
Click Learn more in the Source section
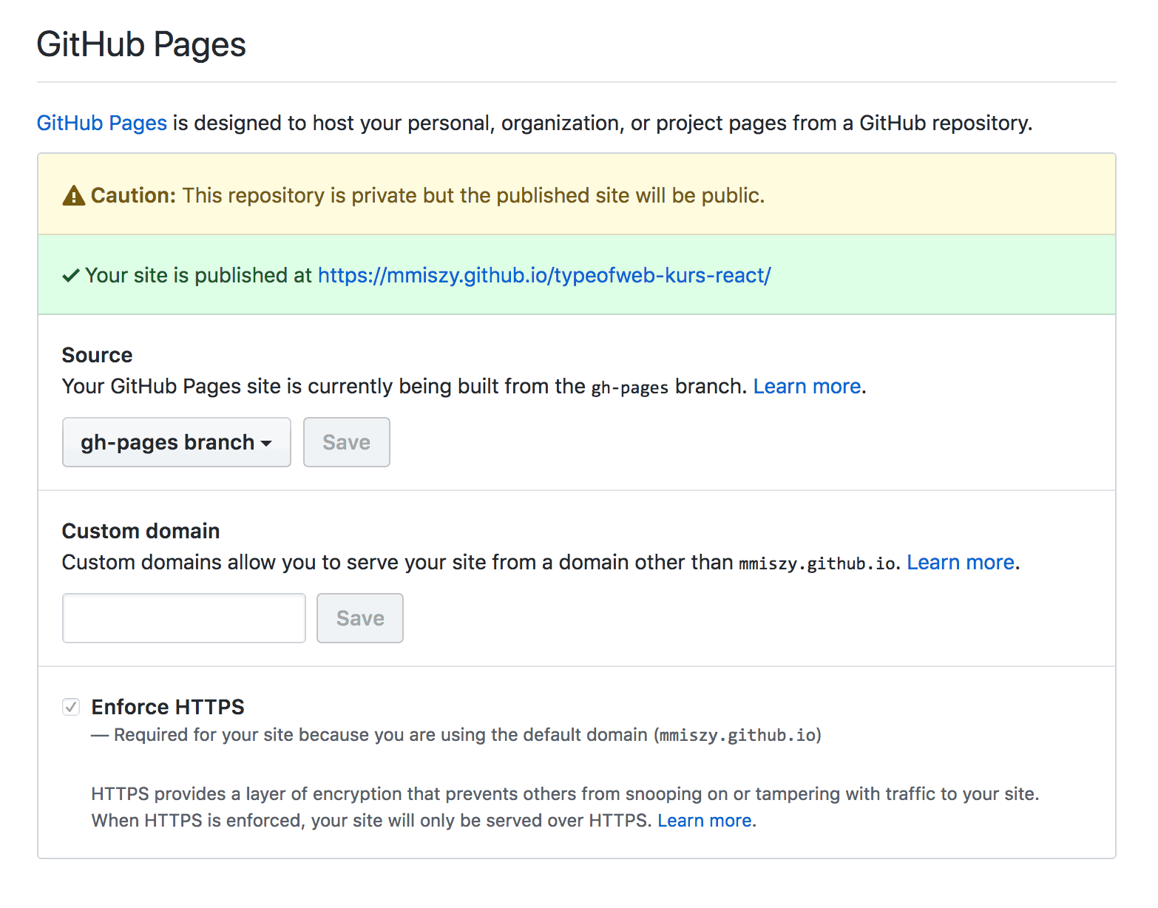tap(807, 387)
